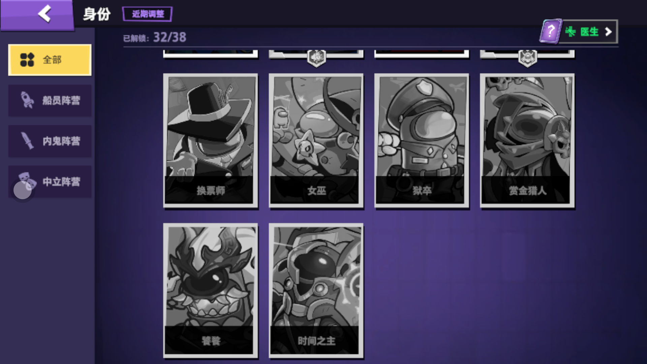Click the four-squares icon beside 全部
Image resolution: width=647 pixels, height=364 pixels.
27,60
